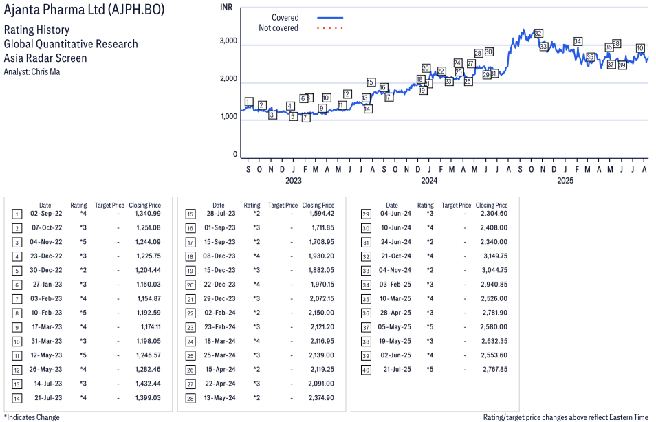Click the rating *5 for 21-Jul-25
The image size is (656, 422).
[430, 369]
